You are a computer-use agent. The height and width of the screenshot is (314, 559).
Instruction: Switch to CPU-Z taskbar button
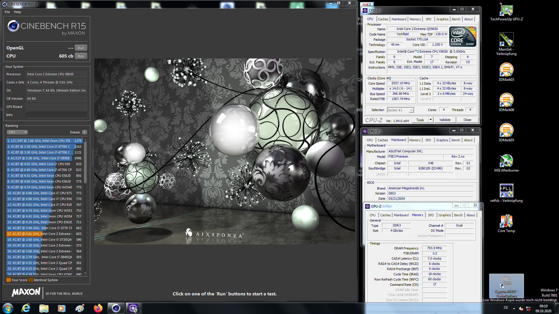[x=133, y=308]
